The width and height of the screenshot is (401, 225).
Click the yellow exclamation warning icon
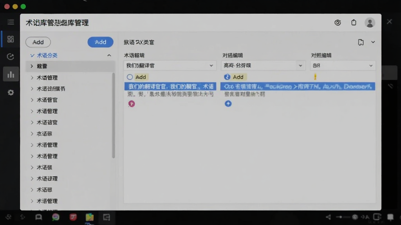[315, 77]
